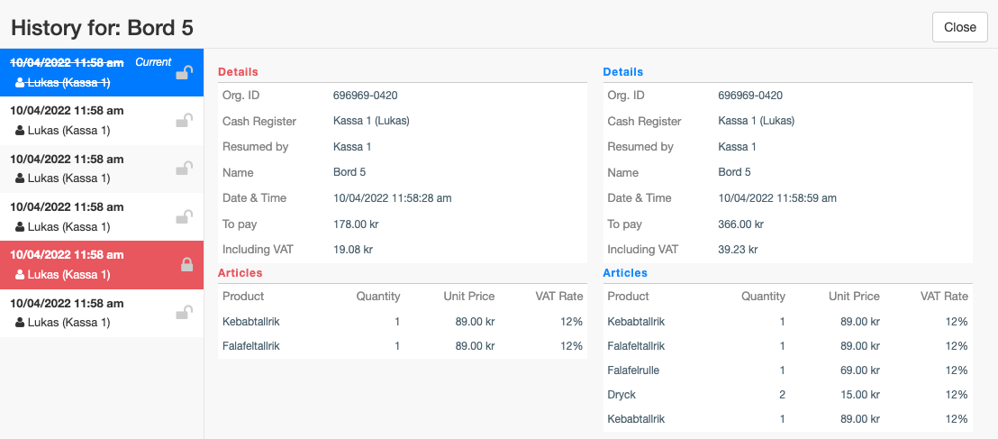Viewport: 998px width, 439px height.
Task: Click 'Falafeltallrik' in the red Articles table
Action: pos(251,346)
